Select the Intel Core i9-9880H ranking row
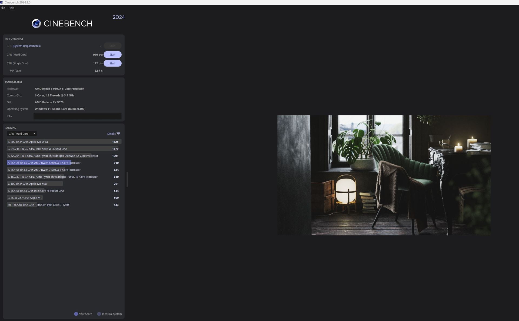Screen dimensions: 519x321 (x=64, y=191)
